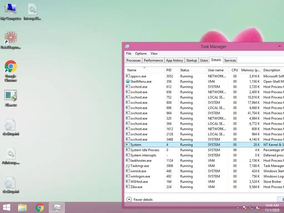Select the winlogon.exe process
Viewport: 284px width, 213px height.
coord(204,176)
